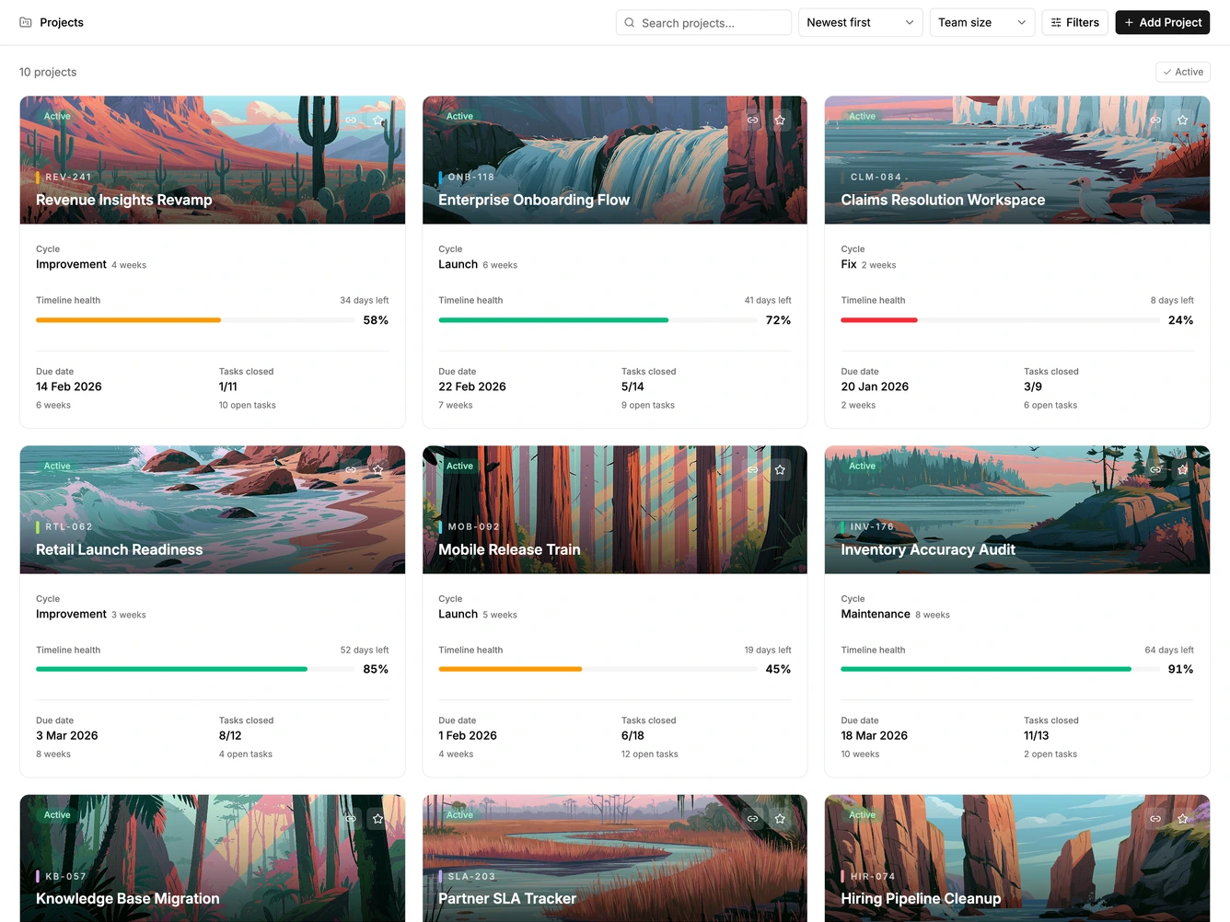Copy link for Retail Launch Readiness card
The image size is (1230, 922).
[351, 470]
